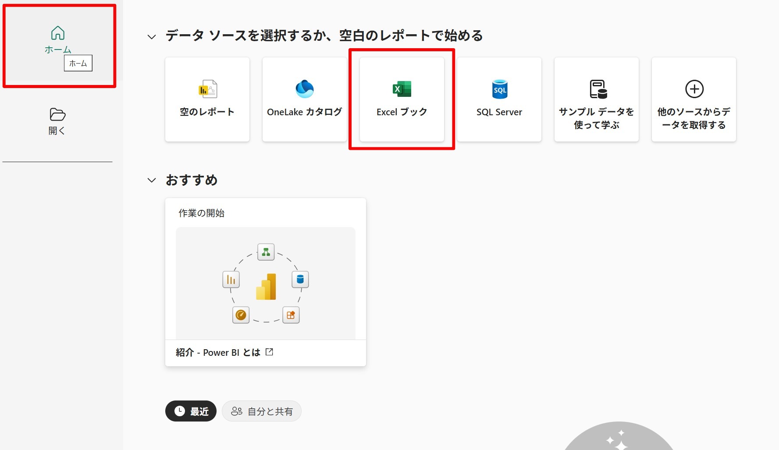The width and height of the screenshot is (779, 450).
Task: Click the 空のレポート label text
Action: click(x=207, y=112)
